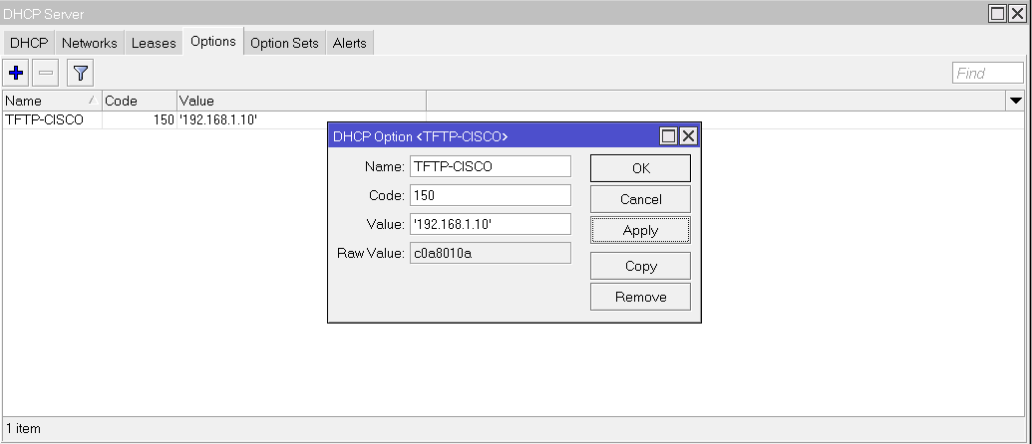This screenshot has width=1032, height=444.
Task: Switch to the Networks tab
Action: 90,43
